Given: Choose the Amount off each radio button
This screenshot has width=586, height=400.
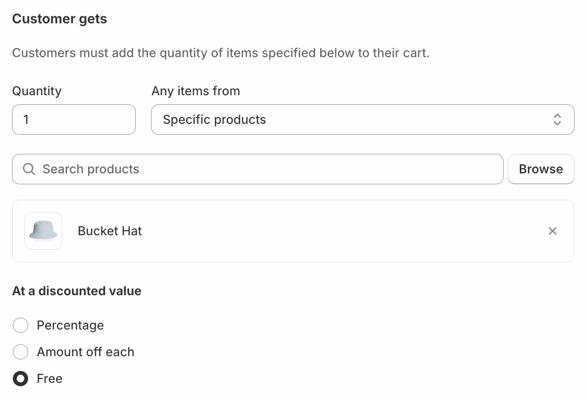Looking at the screenshot, I should tap(20, 352).
